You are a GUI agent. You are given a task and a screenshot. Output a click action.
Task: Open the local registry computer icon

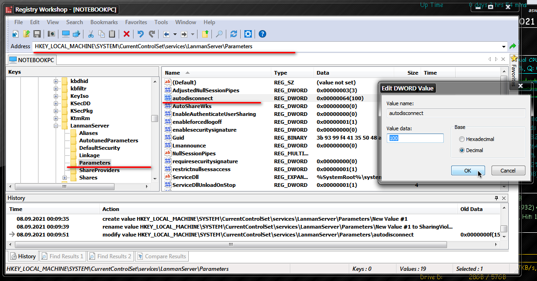(65, 34)
